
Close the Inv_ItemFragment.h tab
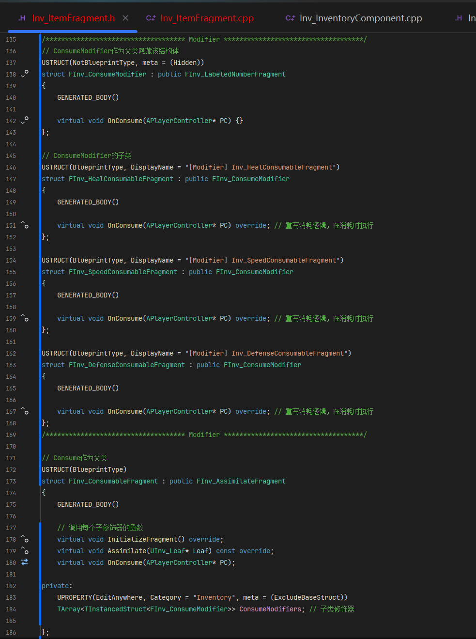[125, 18]
